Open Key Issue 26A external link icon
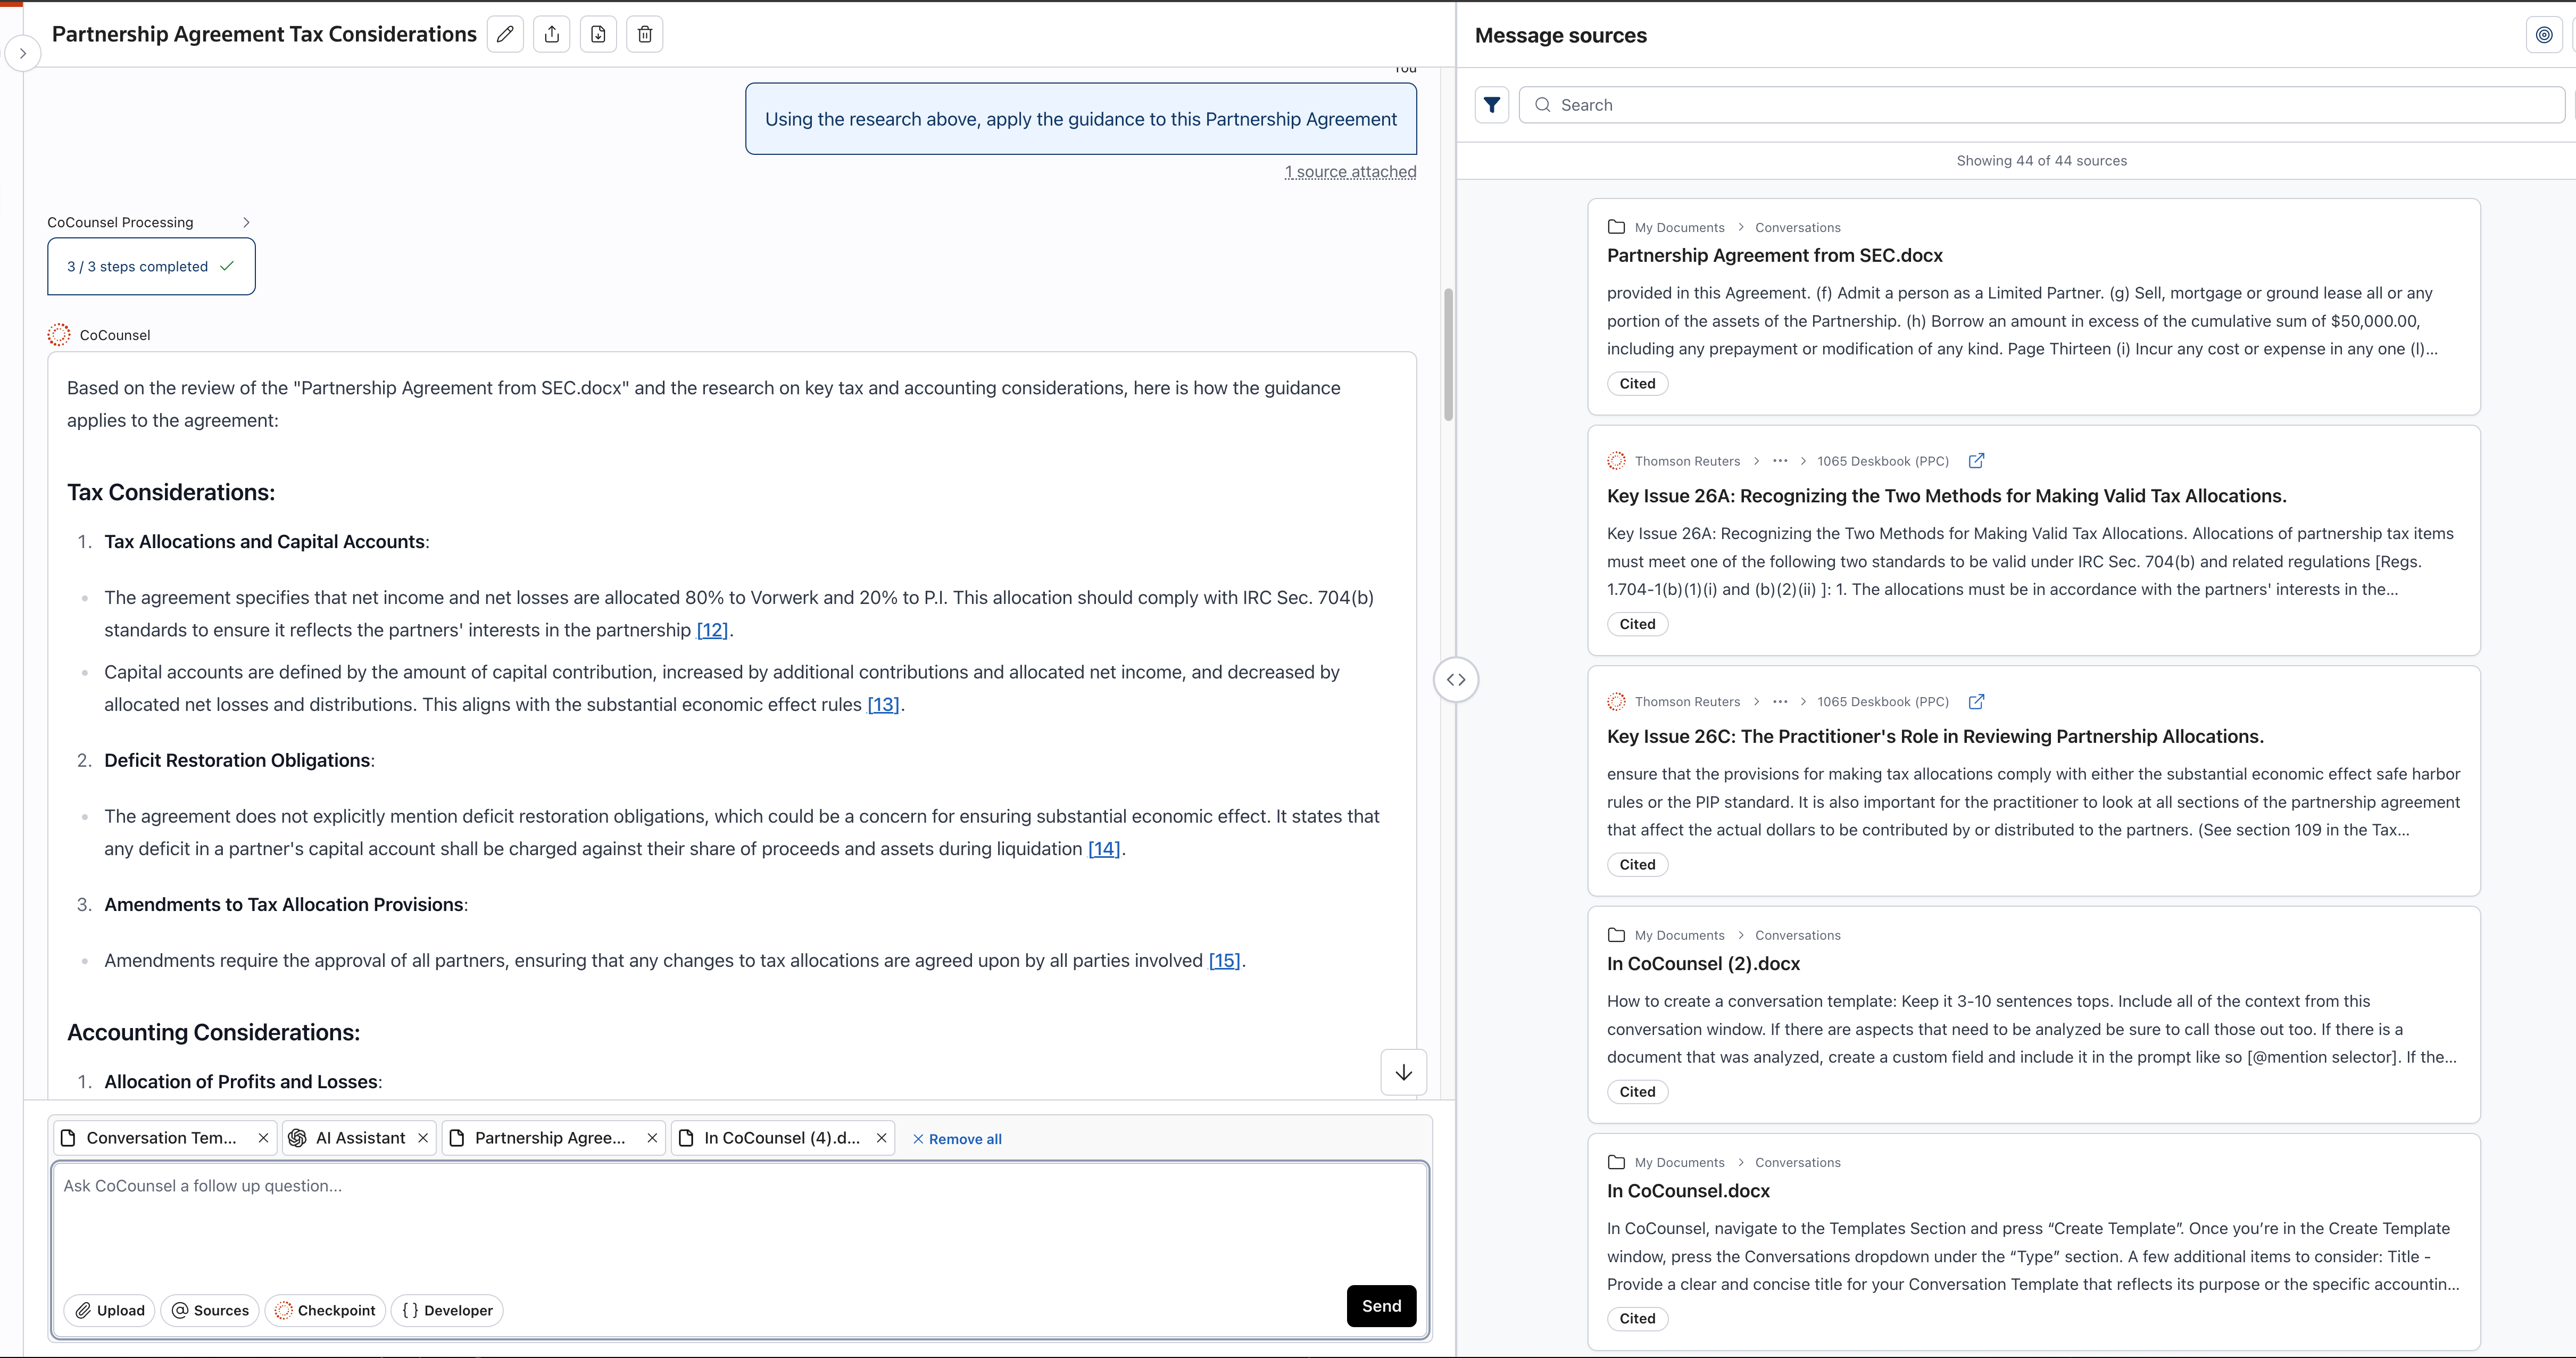Viewport: 2576px width, 1358px height. [1976, 461]
